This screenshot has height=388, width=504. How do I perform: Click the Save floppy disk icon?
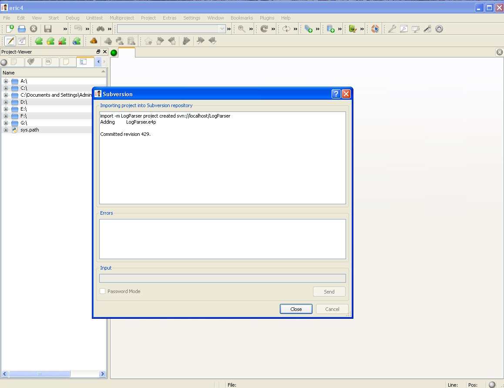[x=48, y=29]
